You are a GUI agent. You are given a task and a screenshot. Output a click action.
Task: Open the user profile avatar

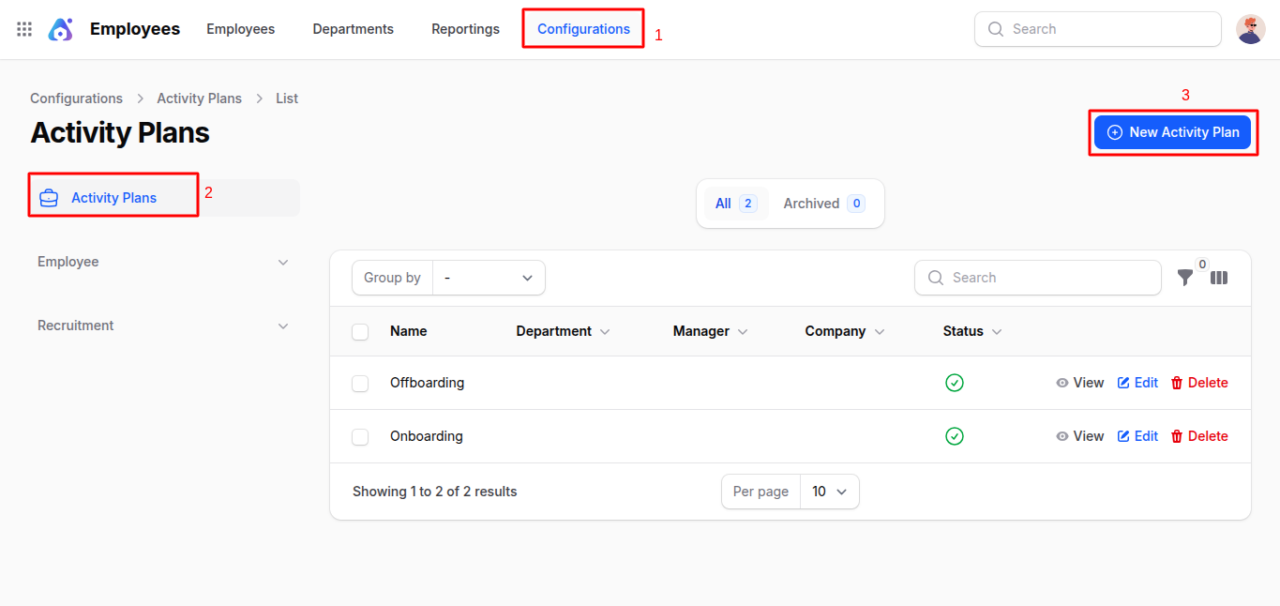point(1250,28)
